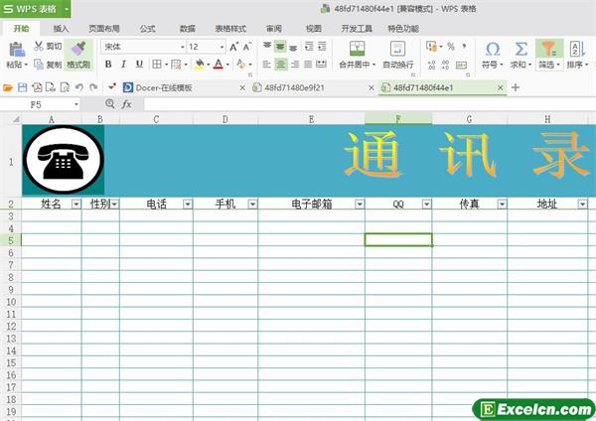Click the Copy icon
Screen dimensions: 596x421
tap(39, 65)
